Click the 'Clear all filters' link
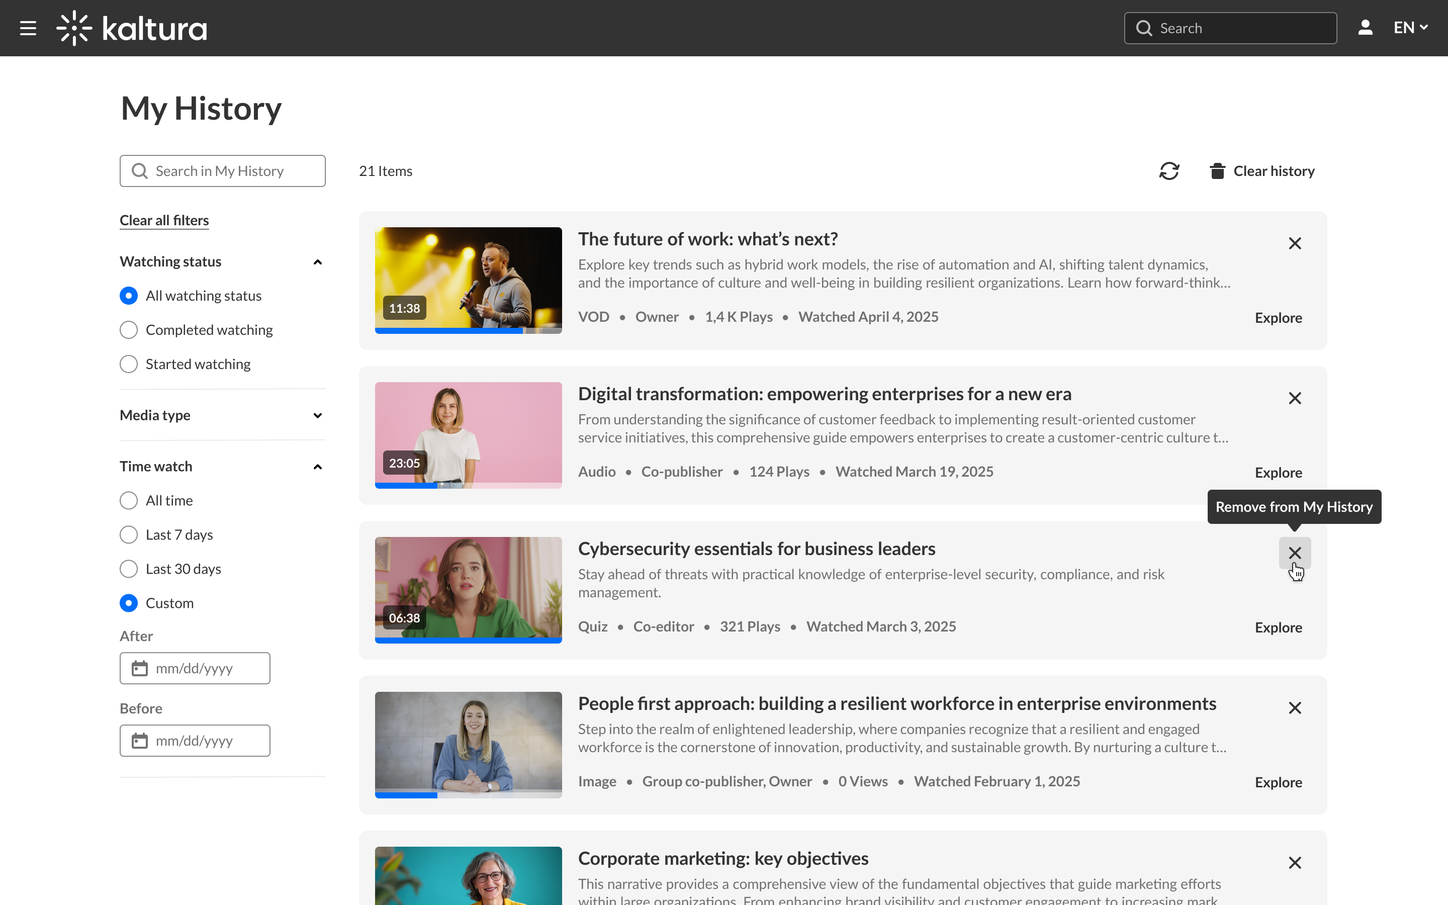Image resolution: width=1448 pixels, height=905 pixels. pos(164,220)
